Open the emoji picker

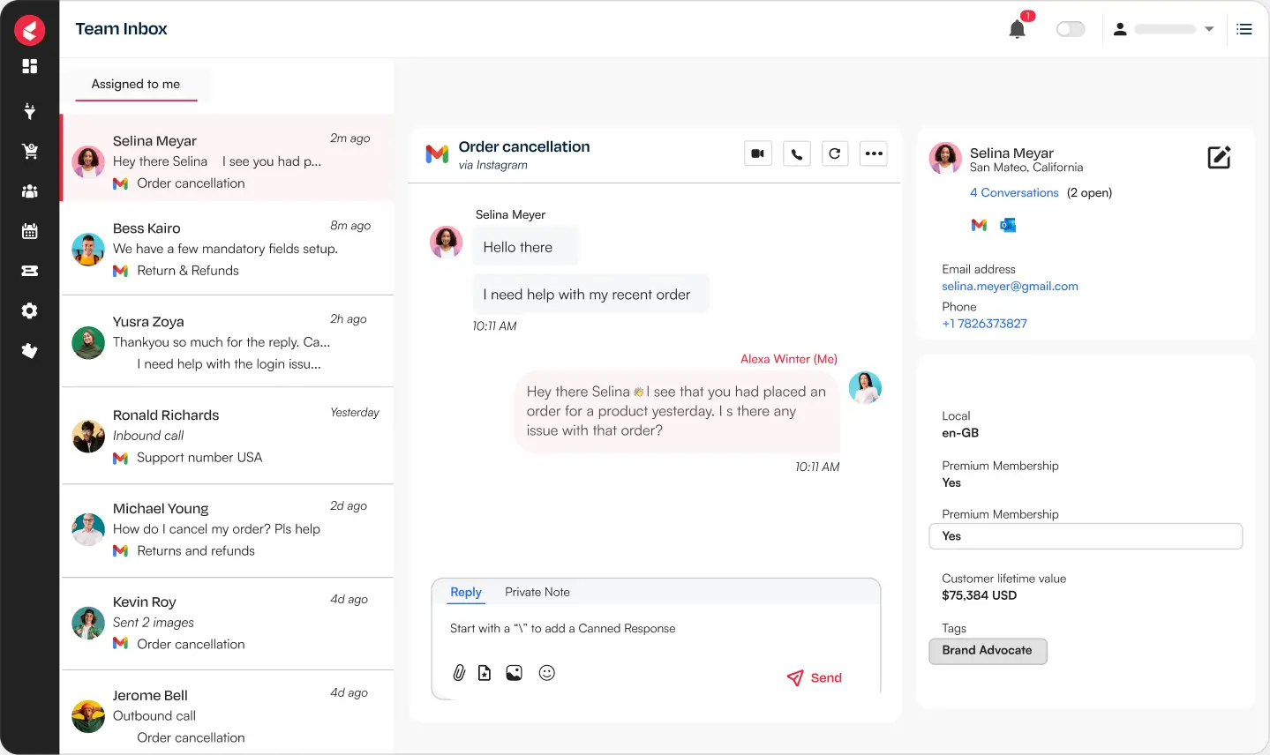pyautogui.click(x=547, y=673)
